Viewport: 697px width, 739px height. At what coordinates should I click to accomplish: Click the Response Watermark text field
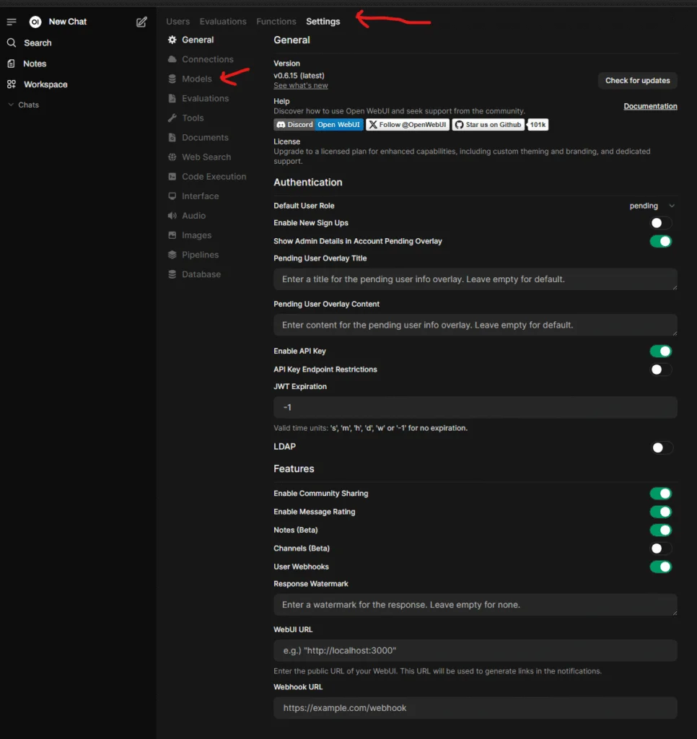coord(475,605)
